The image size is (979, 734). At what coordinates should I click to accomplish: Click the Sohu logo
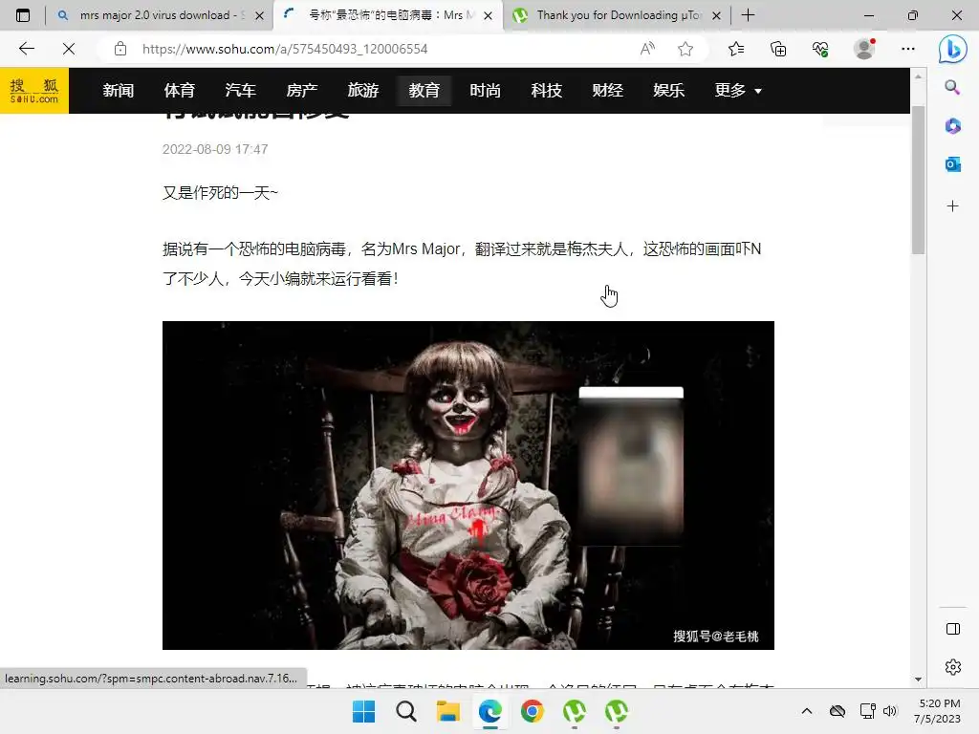coord(34,91)
